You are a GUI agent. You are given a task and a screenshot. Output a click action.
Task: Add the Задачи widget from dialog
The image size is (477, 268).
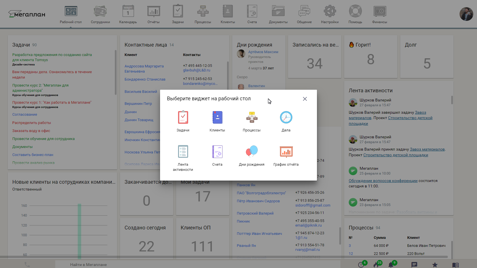(183, 117)
